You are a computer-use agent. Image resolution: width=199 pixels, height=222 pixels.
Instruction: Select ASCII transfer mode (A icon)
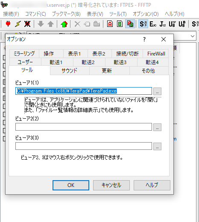coord(110,24)
